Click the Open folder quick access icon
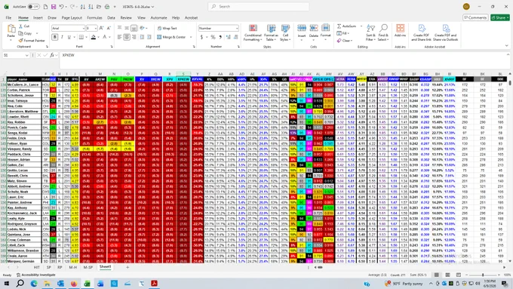Viewport: 513px width, 289px height. [99, 7]
